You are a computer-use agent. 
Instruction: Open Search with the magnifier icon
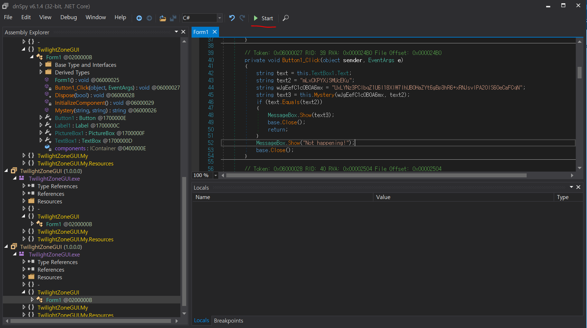pos(286,18)
